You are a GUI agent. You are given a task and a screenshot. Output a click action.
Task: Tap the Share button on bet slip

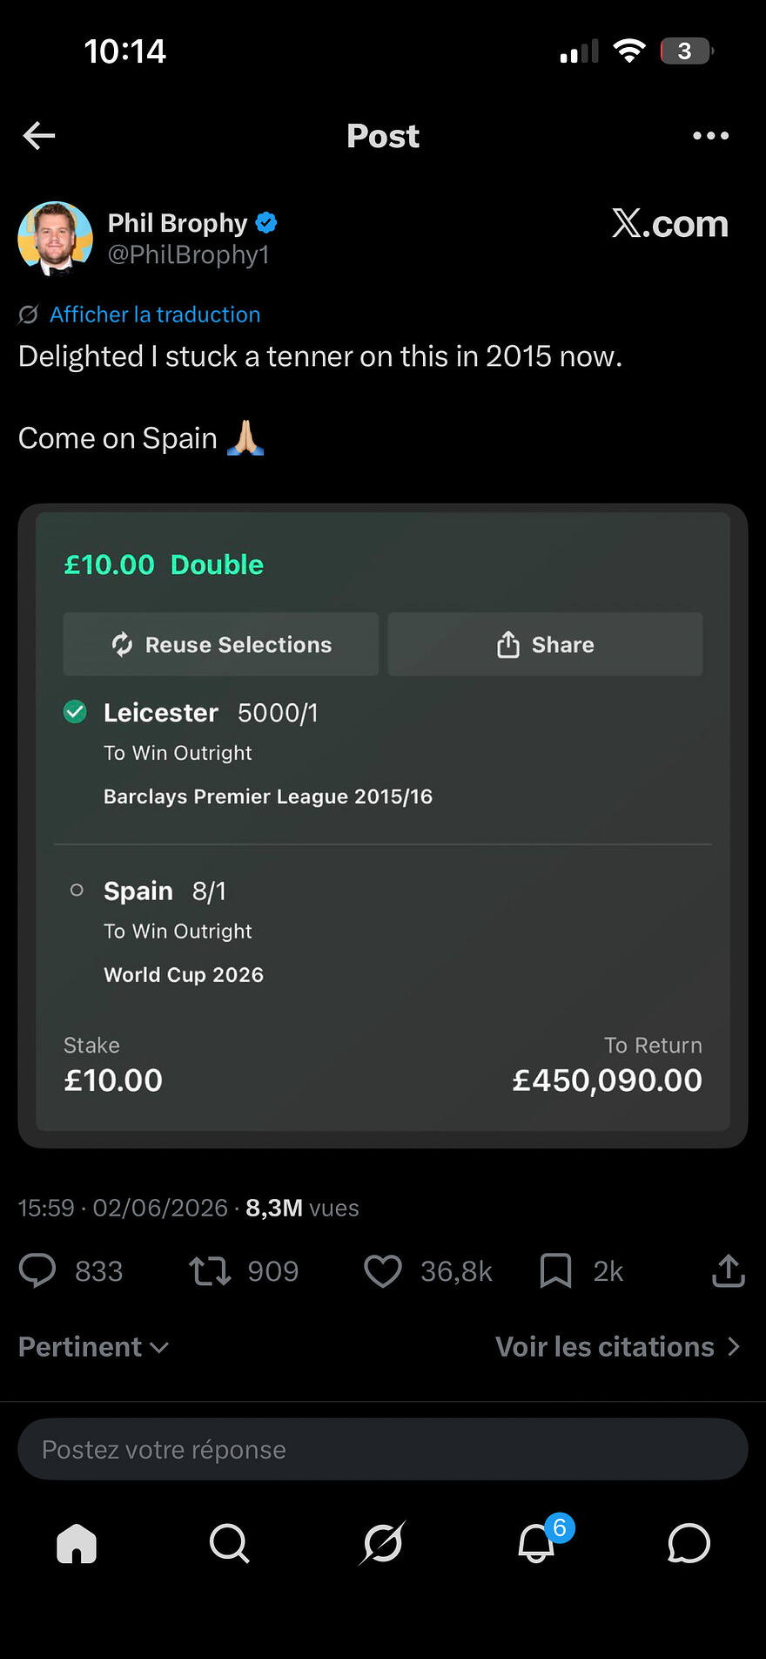(545, 644)
